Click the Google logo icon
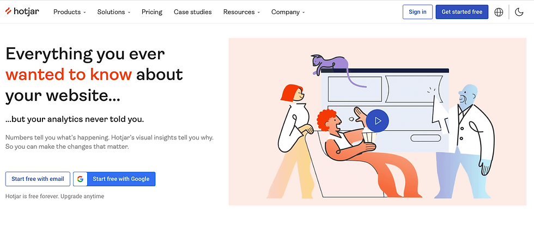Viewport: 534px width, 238px height. [x=81, y=179]
